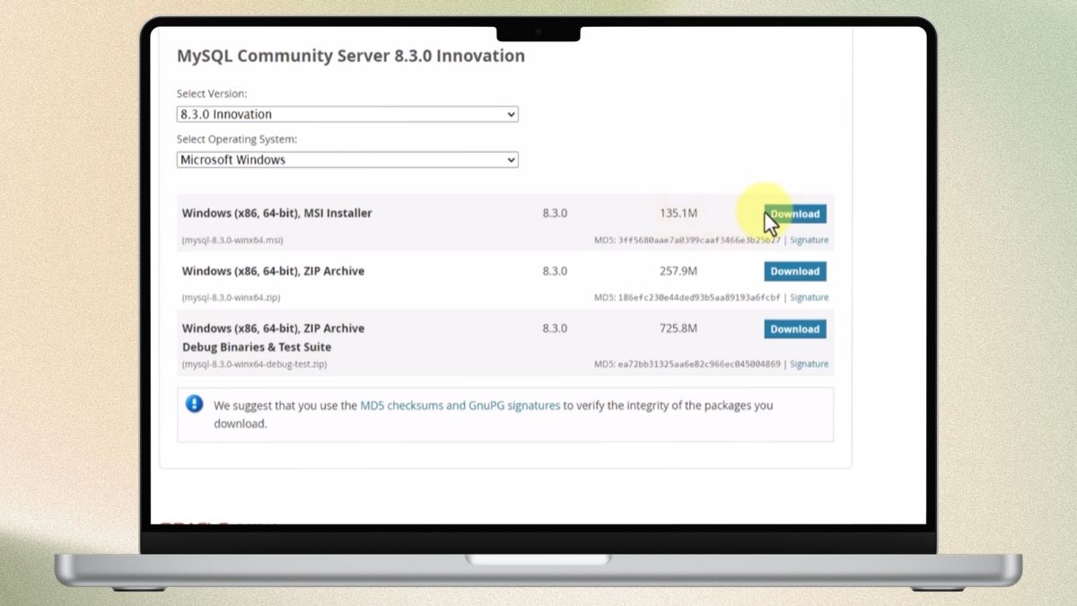The image size is (1077, 606).
Task: Click the filename (mysql-8.3.0-winx64-debug-test.zip)
Action: (x=254, y=364)
